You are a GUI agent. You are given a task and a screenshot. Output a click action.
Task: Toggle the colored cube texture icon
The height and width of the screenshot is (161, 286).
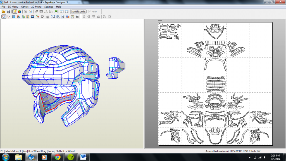pos(19,11)
